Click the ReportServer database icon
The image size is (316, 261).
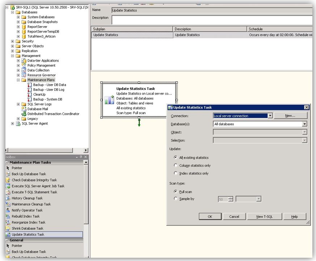point(24,27)
